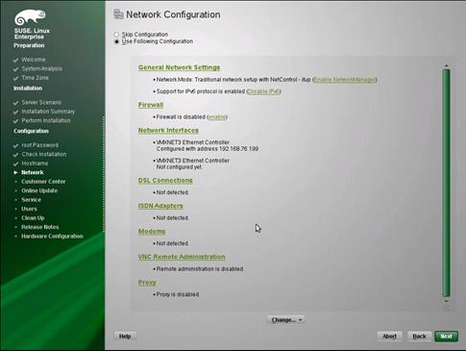Click the Help button
This screenshot has width=466, height=351.
[x=125, y=337]
